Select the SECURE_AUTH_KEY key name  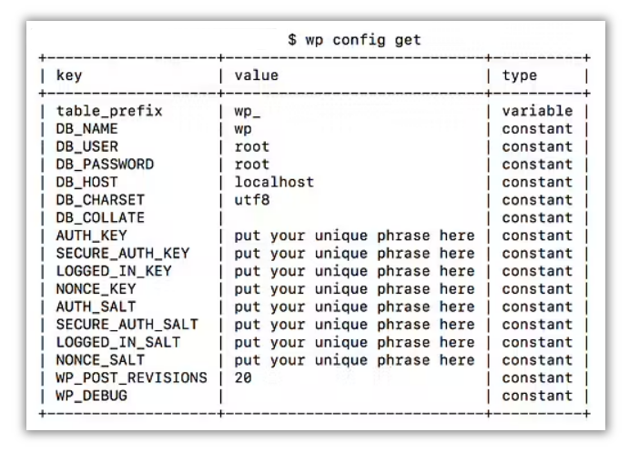tap(123, 254)
